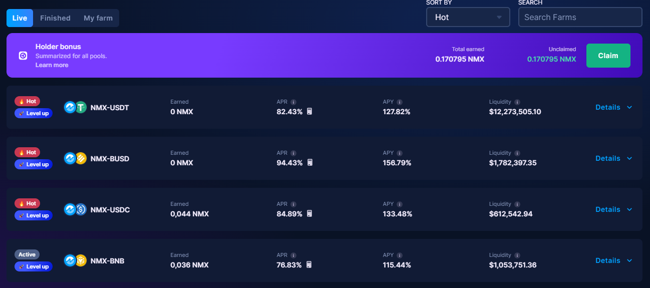Click the NMX-BNB farm name

[x=107, y=261]
